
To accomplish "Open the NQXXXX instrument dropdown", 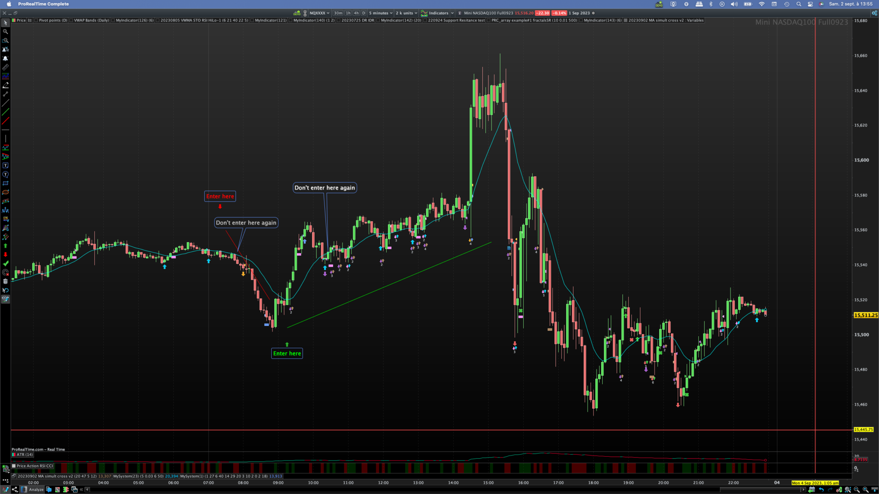I will click(x=319, y=13).
